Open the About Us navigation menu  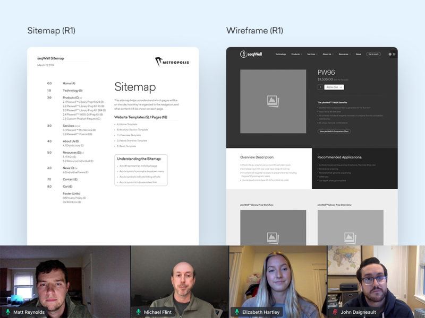[x=327, y=54]
